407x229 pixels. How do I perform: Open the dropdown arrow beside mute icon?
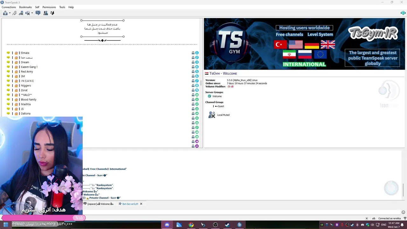(x=32, y=13)
